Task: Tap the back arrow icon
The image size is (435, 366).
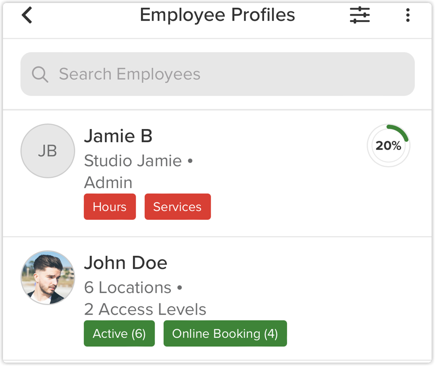Action: (27, 16)
